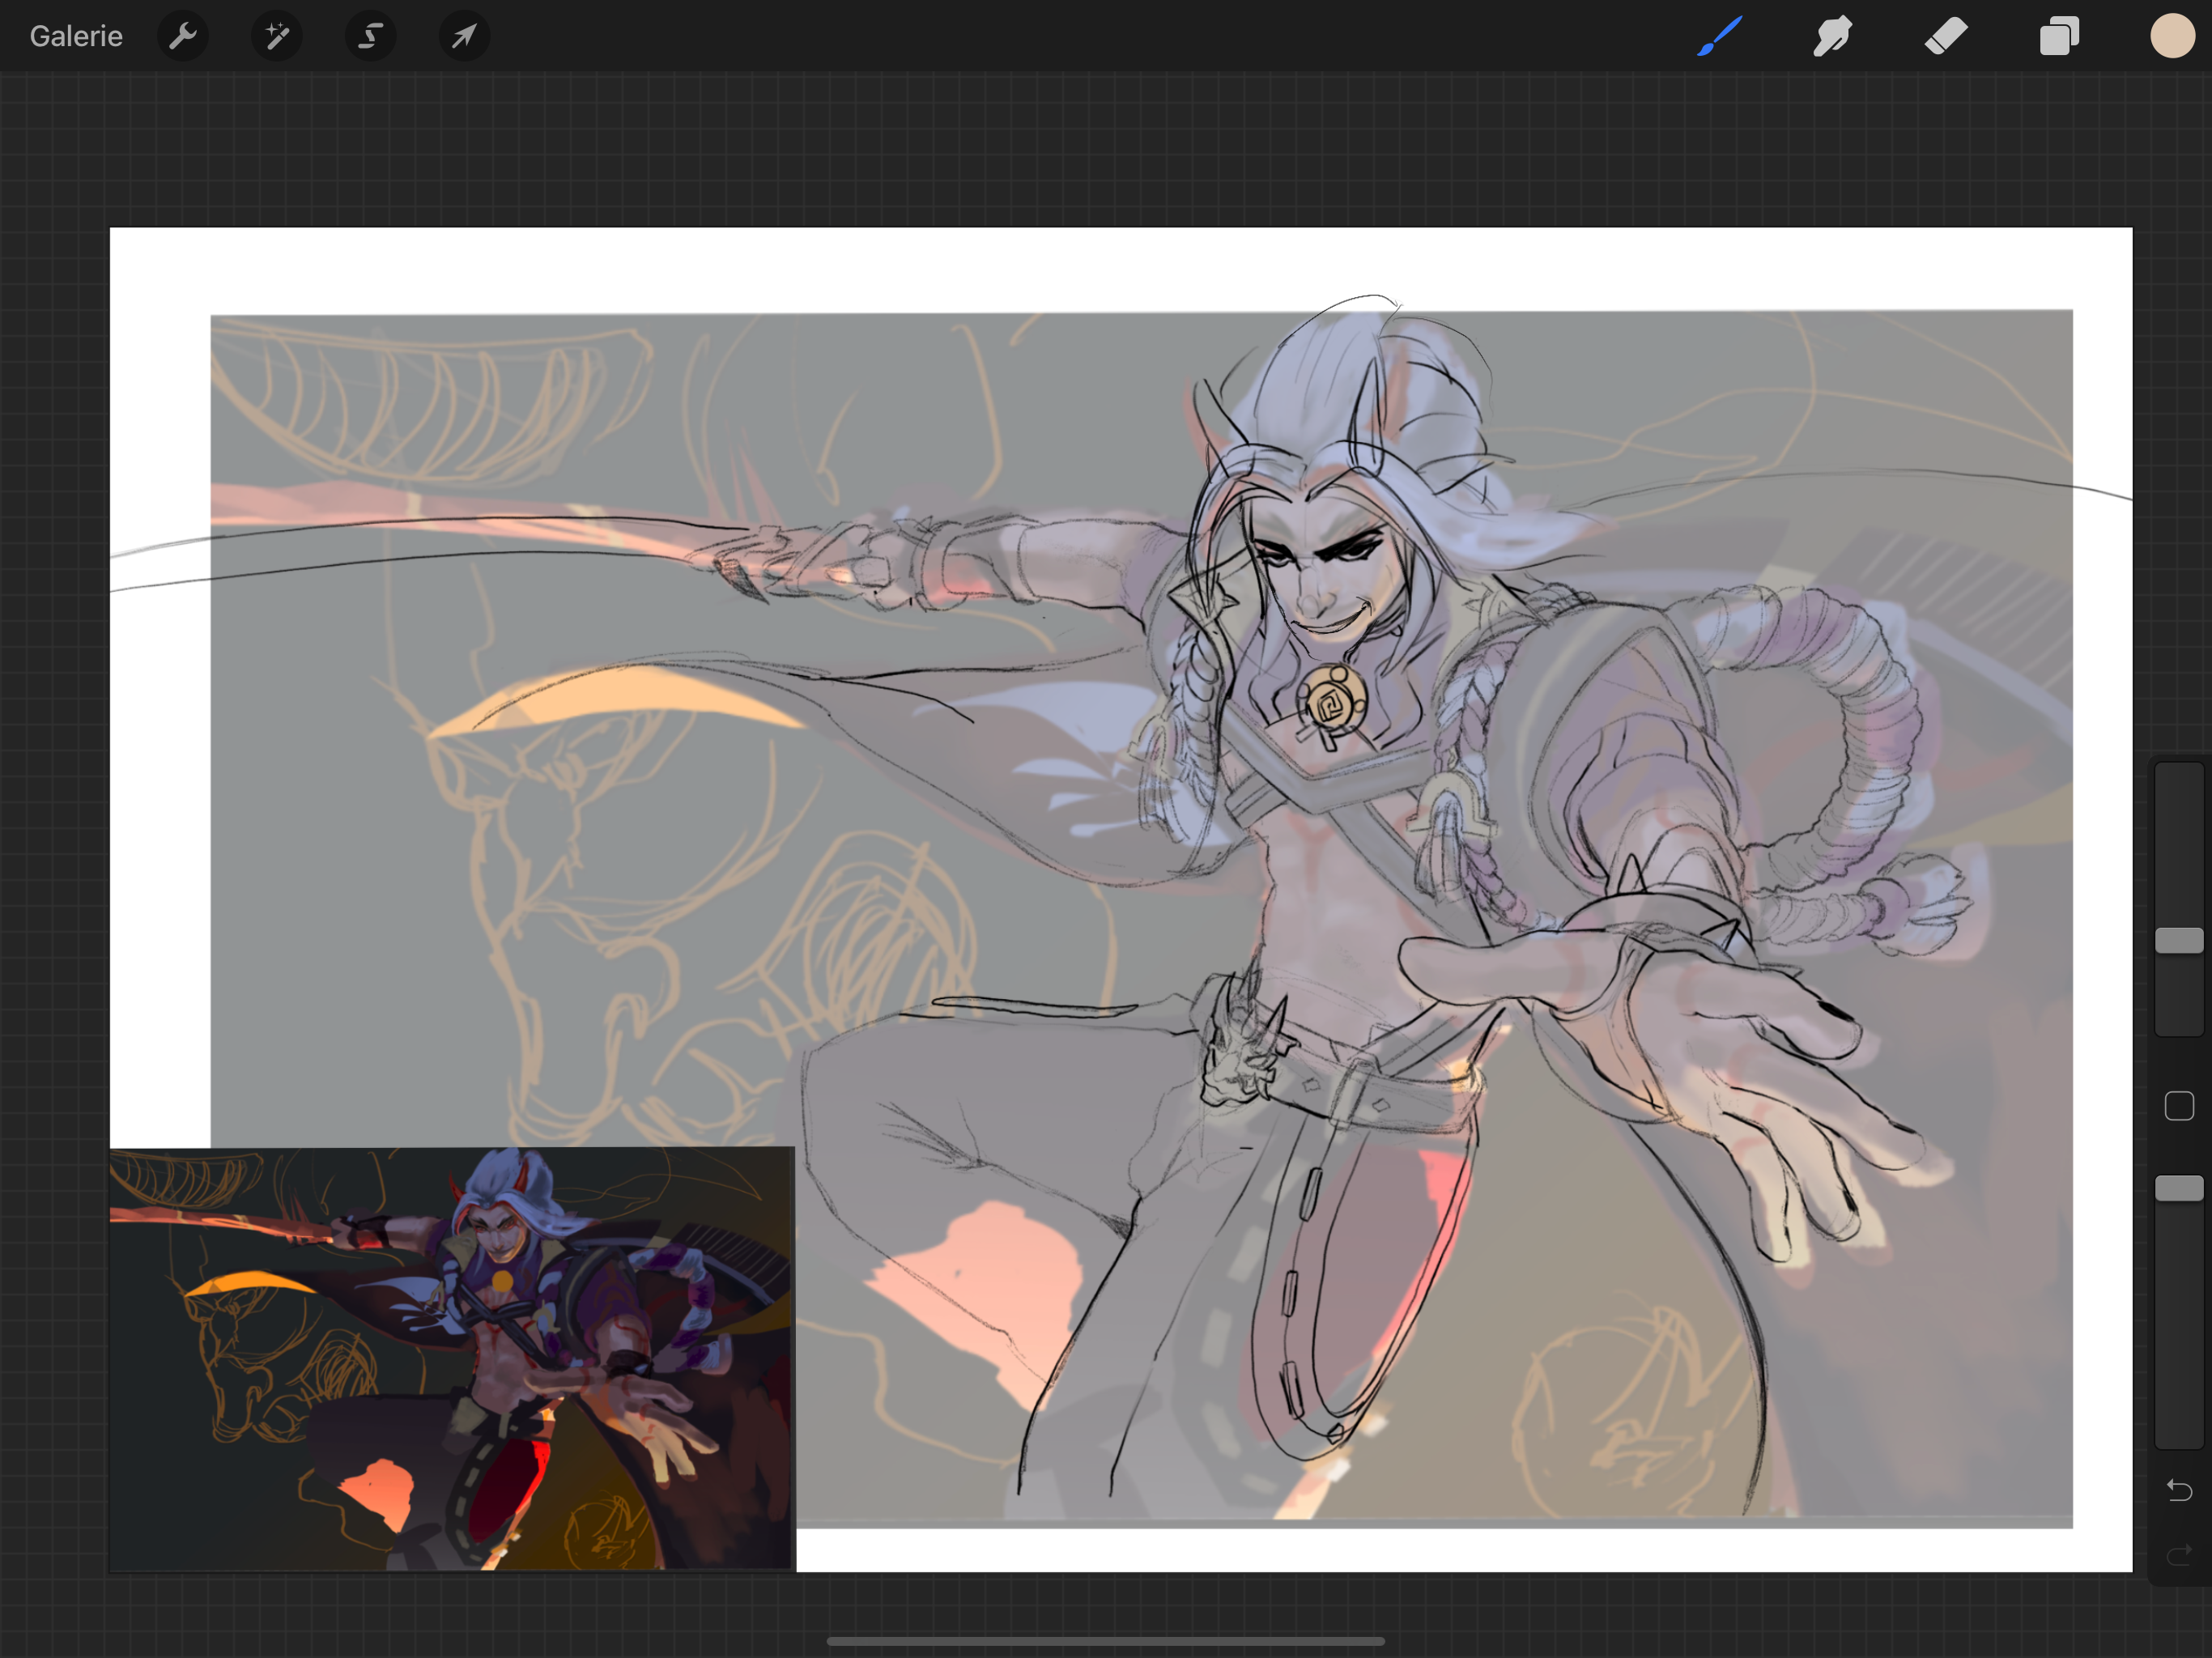The height and width of the screenshot is (1658, 2212).
Task: Click the colored reference thumbnail image
Action: pyautogui.click(x=452, y=1359)
